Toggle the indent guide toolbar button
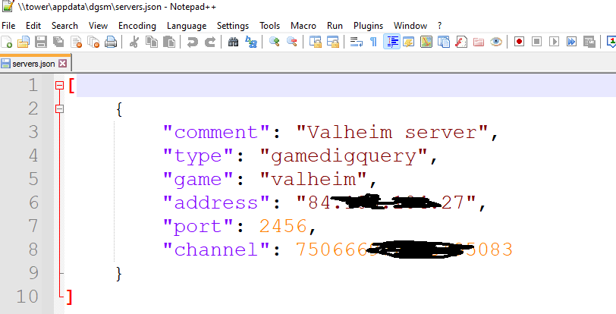This screenshot has width=616, height=314. (391, 41)
